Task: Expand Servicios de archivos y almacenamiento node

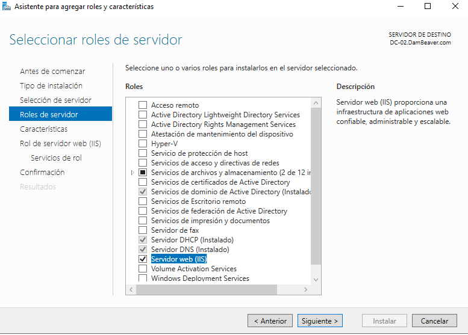Action: [133, 173]
